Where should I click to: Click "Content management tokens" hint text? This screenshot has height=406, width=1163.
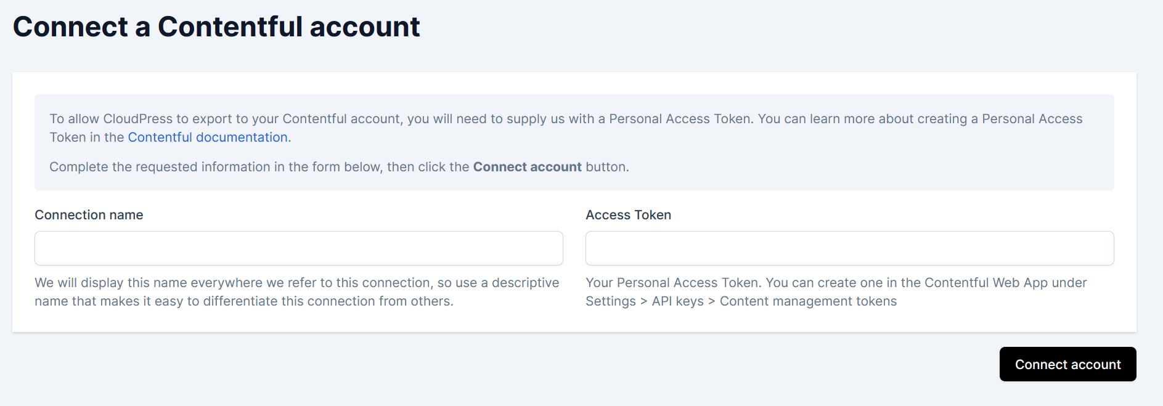pos(808,301)
